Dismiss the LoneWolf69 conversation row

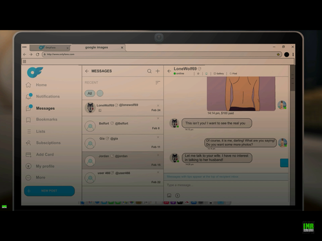click(x=158, y=105)
